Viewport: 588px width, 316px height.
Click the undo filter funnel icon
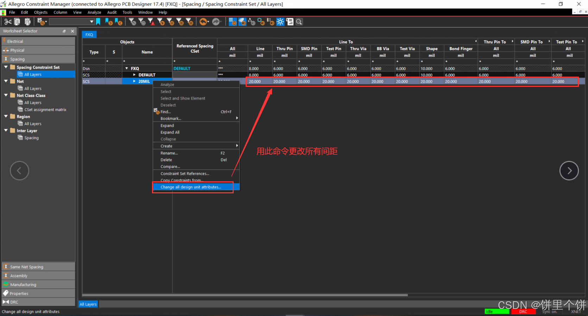(x=133, y=22)
